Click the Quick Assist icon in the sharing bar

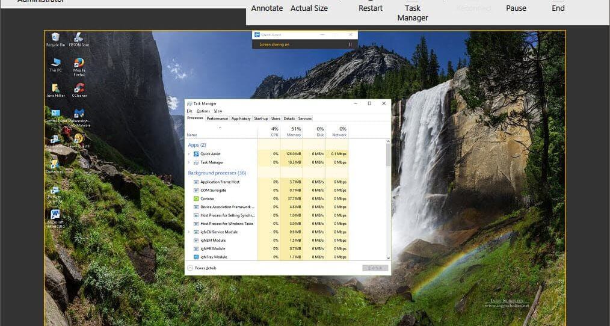257,35
